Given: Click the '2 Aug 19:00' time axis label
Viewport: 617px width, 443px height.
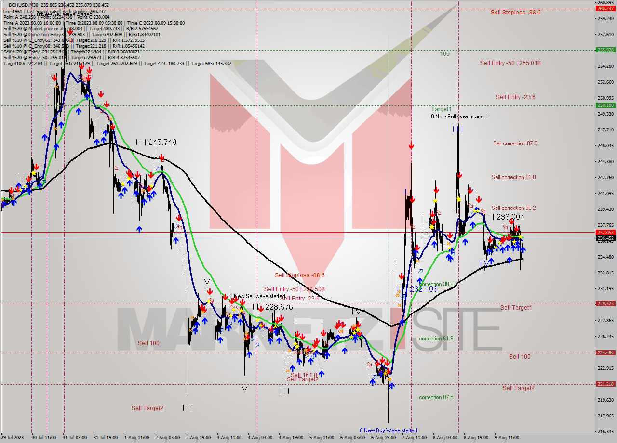Looking at the screenshot, I should [x=198, y=438].
